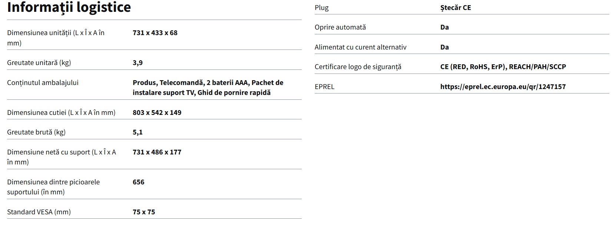
Task: Select the Standard VESA (mm) label
Action: point(39,212)
